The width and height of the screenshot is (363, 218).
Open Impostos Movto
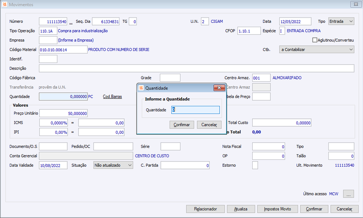(x=277, y=209)
